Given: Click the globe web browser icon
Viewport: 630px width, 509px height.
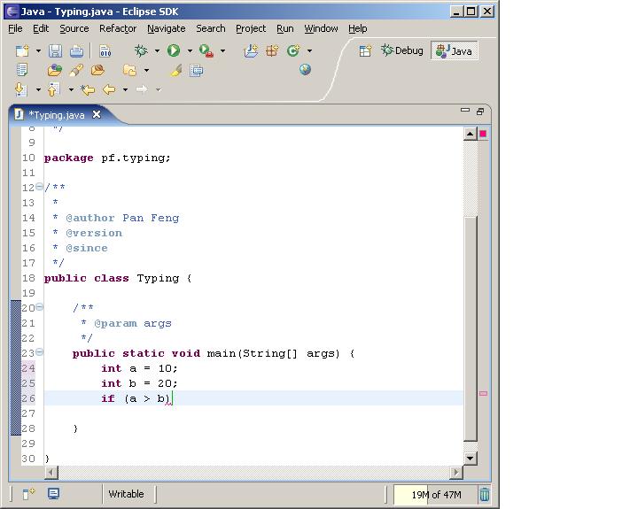Looking at the screenshot, I should 305,69.
